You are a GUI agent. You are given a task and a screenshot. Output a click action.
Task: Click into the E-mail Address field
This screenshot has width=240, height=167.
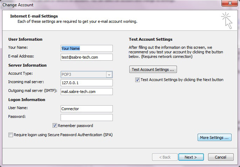87,57
